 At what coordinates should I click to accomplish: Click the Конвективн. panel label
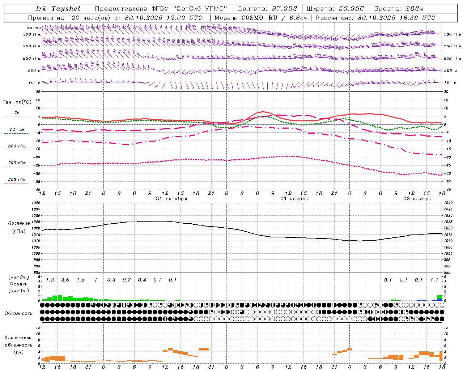click(x=18, y=338)
